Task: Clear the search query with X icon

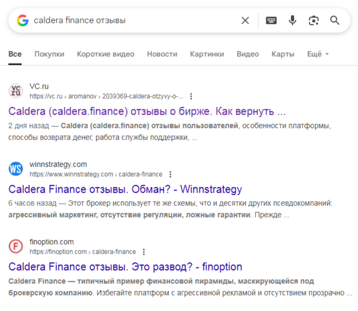Action: [x=245, y=21]
